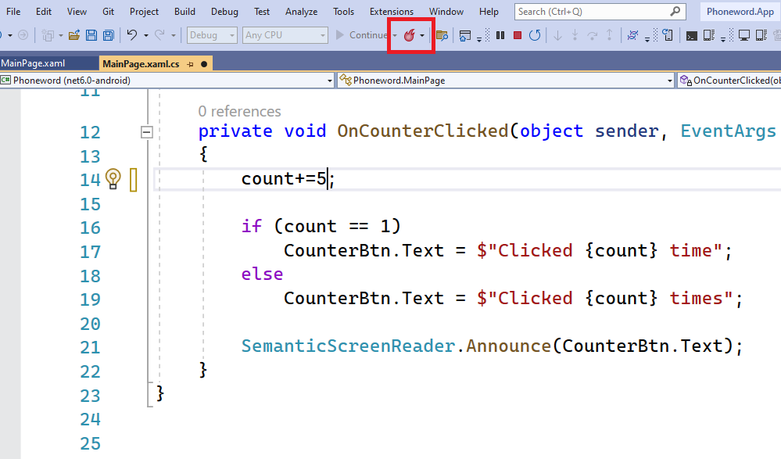Screen dimensions: 781x459
Task: Close the unsaved MainPage.xaml.cs tab via the dot
Action: click(x=204, y=64)
